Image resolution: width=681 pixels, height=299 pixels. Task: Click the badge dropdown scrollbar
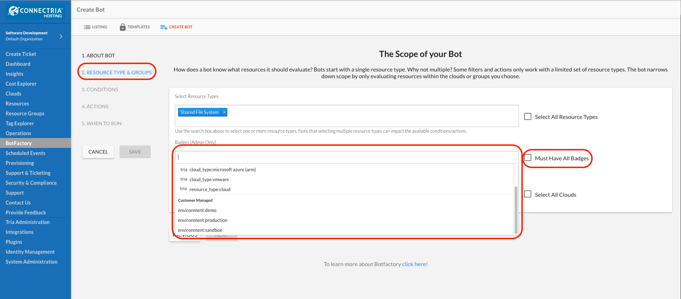point(516,210)
